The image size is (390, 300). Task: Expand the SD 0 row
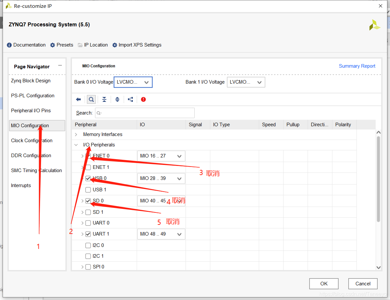[82, 201]
